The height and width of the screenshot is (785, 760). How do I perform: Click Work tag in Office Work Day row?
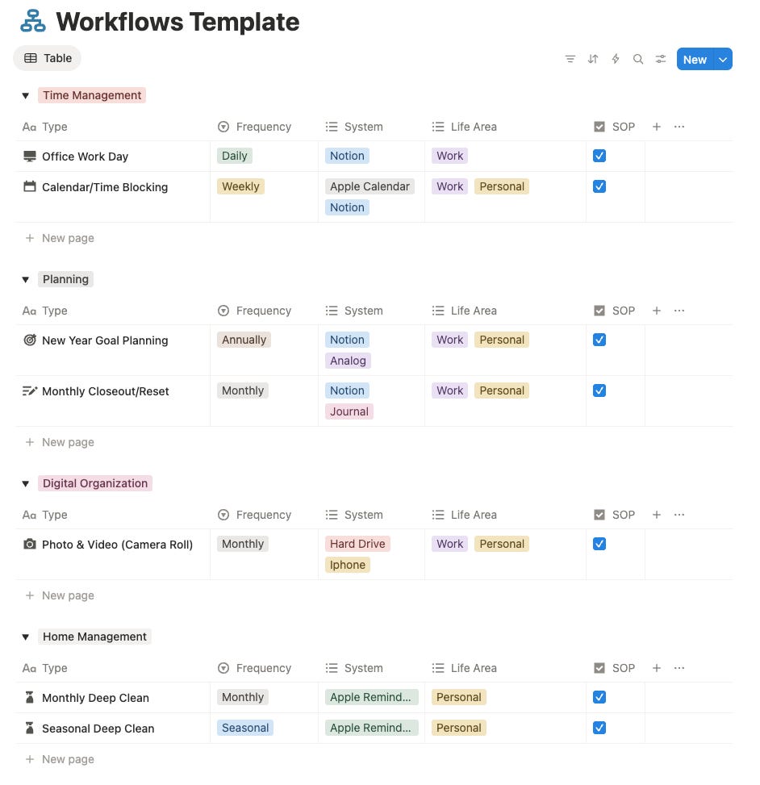(x=449, y=156)
